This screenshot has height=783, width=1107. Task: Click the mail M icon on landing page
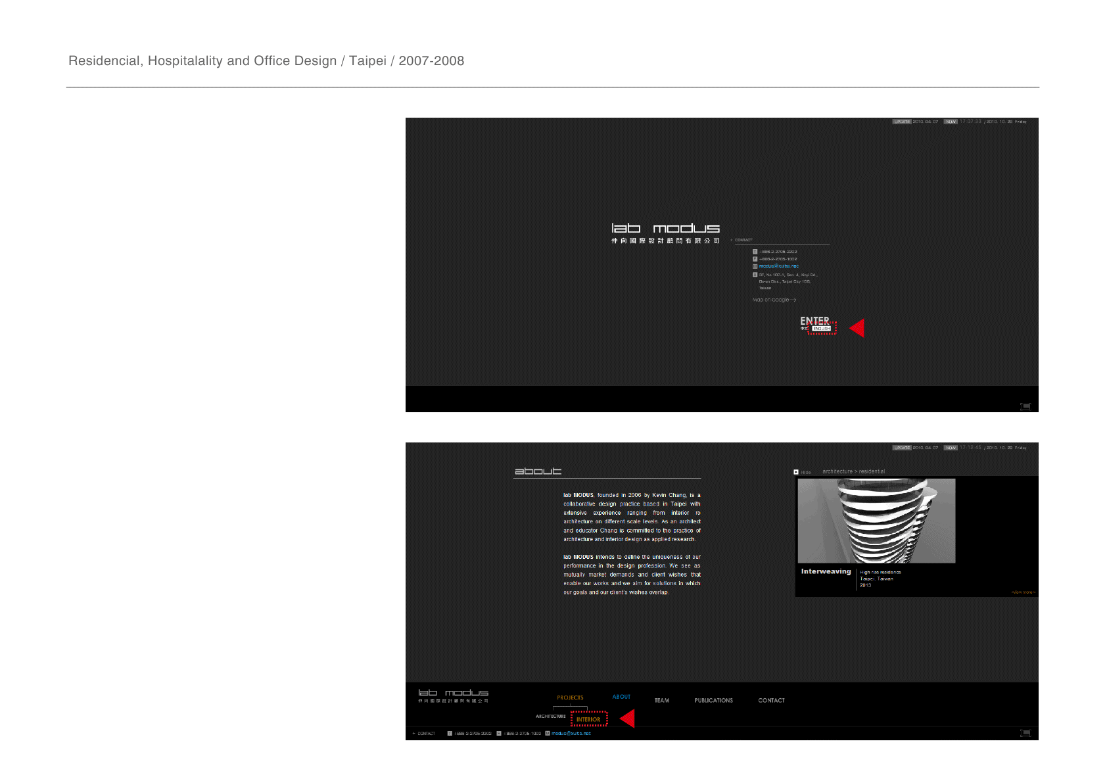tap(755, 266)
